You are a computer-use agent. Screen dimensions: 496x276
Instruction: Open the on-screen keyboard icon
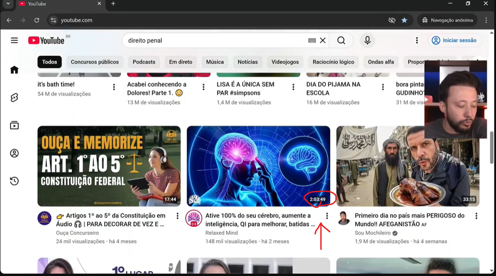[x=312, y=41]
